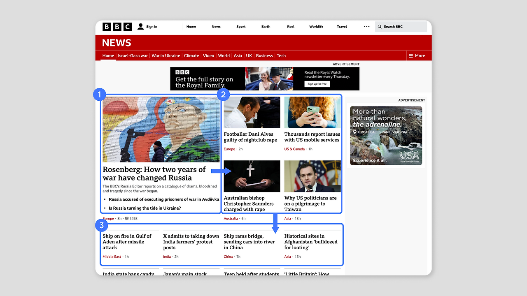Click the hamburger icon beside More

pos(410,55)
